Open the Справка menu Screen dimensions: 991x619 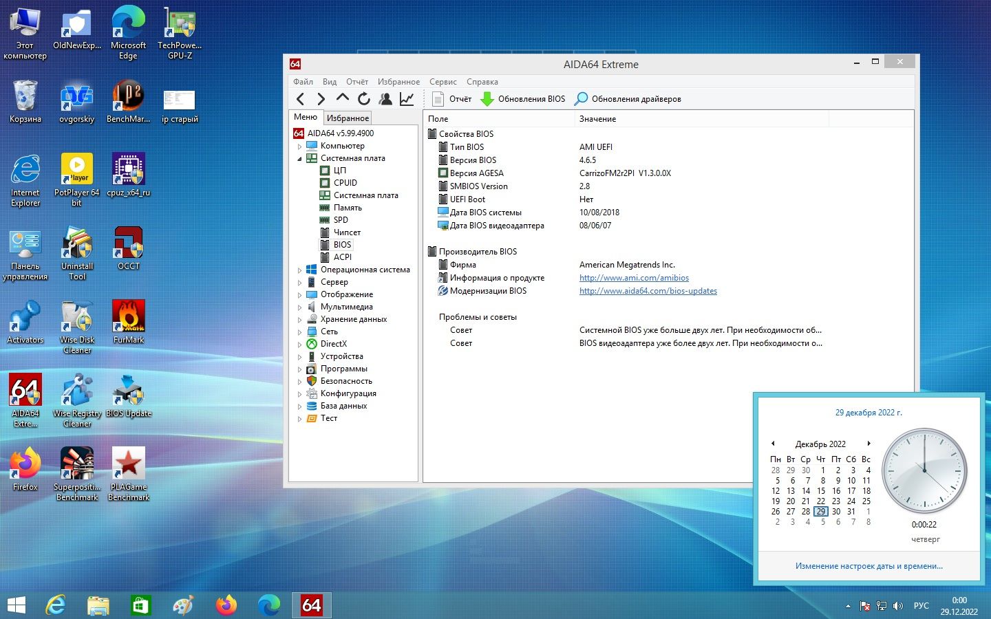click(x=482, y=82)
